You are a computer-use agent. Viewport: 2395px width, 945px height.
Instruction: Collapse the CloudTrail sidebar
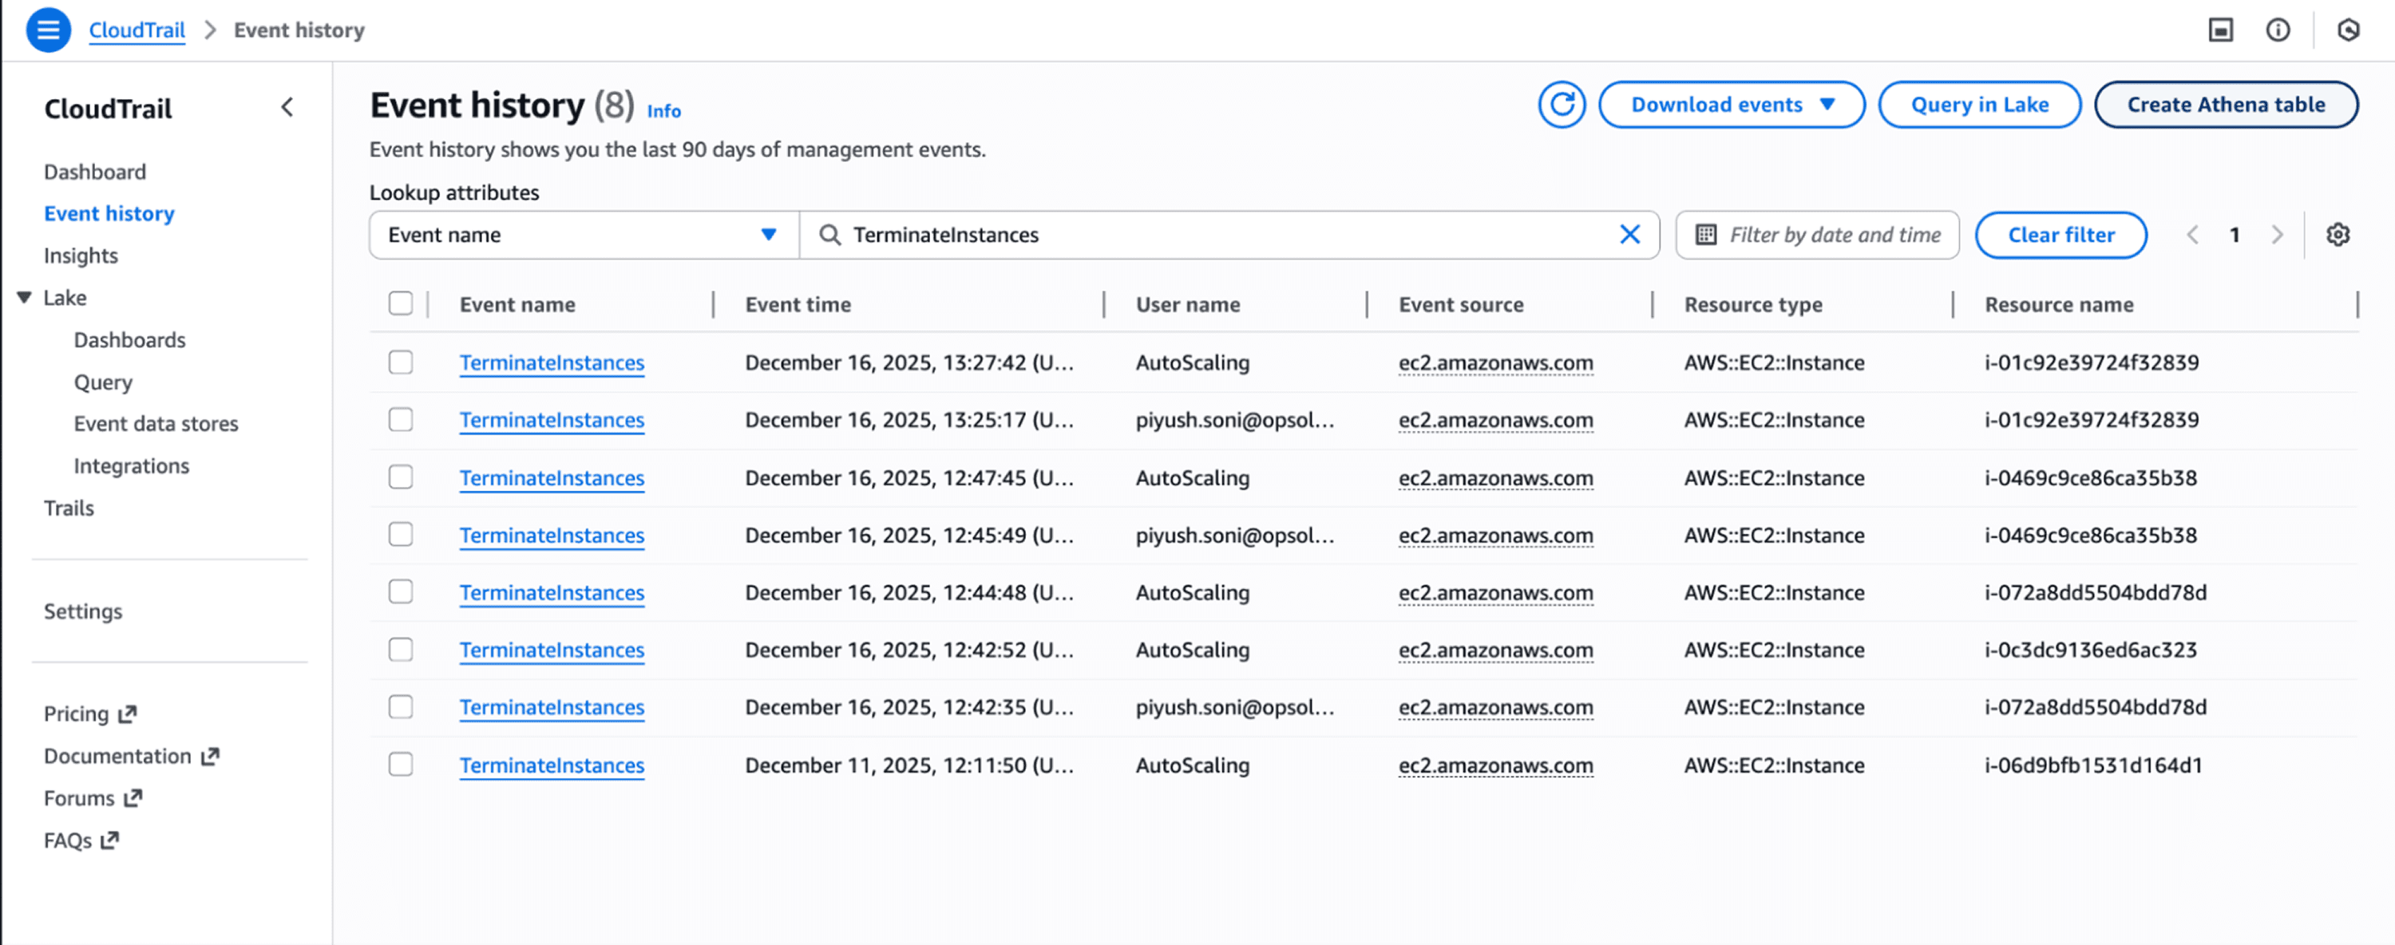(287, 108)
